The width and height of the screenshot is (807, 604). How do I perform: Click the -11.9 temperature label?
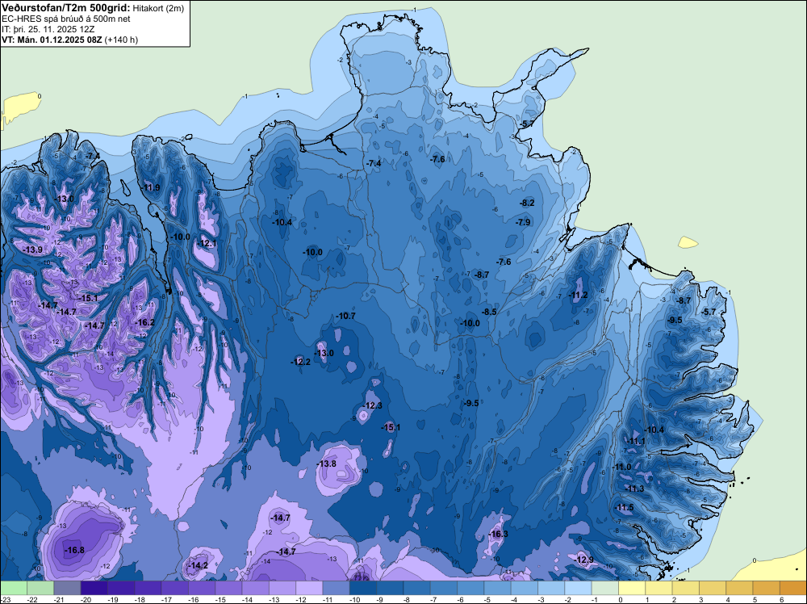(x=150, y=187)
